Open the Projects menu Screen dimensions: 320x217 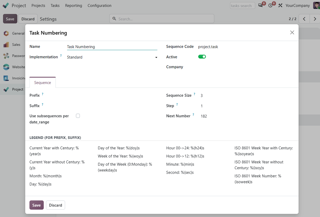(38, 5)
